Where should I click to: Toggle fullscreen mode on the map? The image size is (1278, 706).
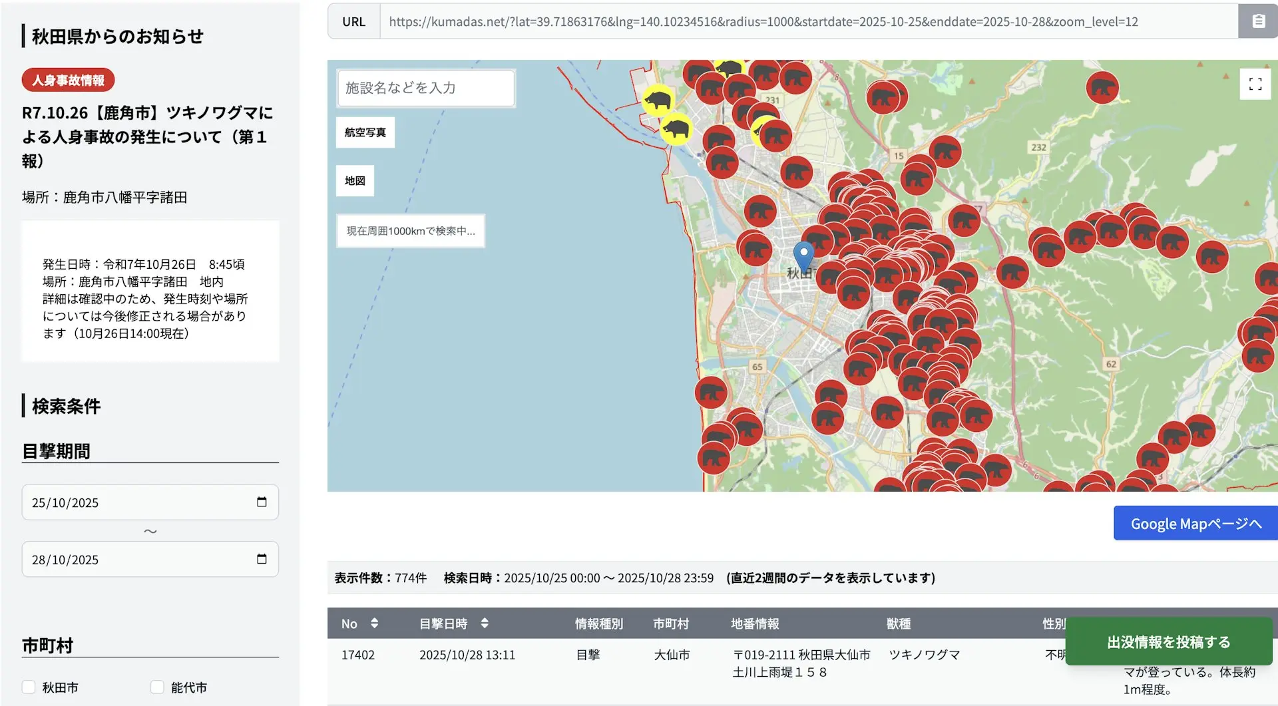pos(1255,84)
